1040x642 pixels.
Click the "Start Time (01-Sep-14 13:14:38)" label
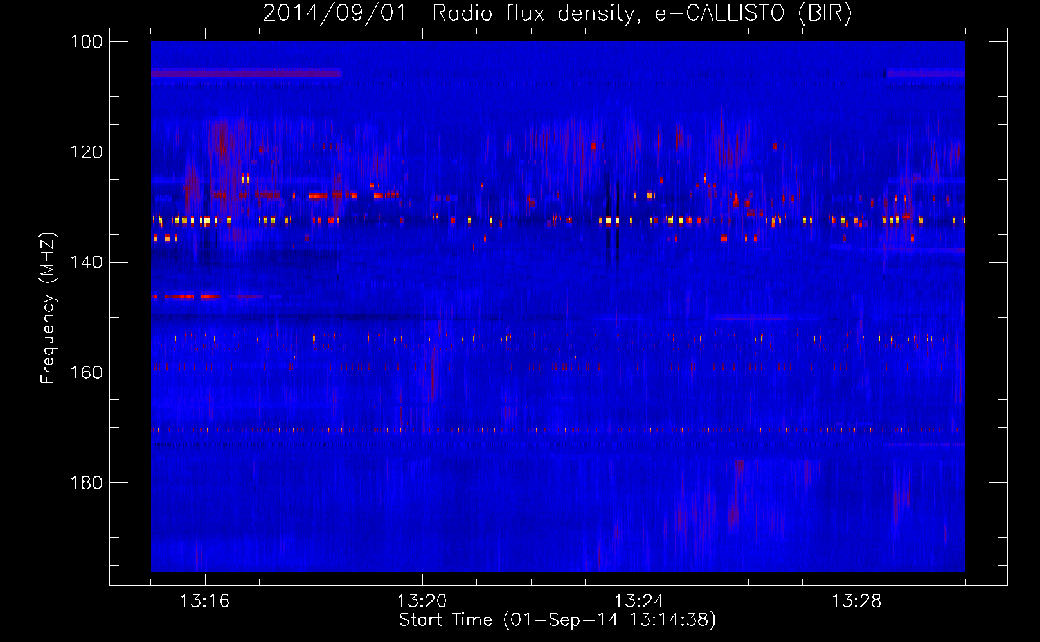pos(557,620)
